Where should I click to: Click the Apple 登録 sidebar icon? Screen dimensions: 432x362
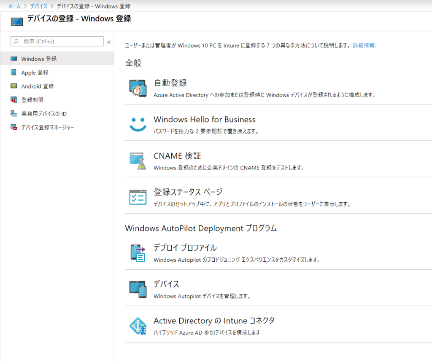[x=14, y=72]
